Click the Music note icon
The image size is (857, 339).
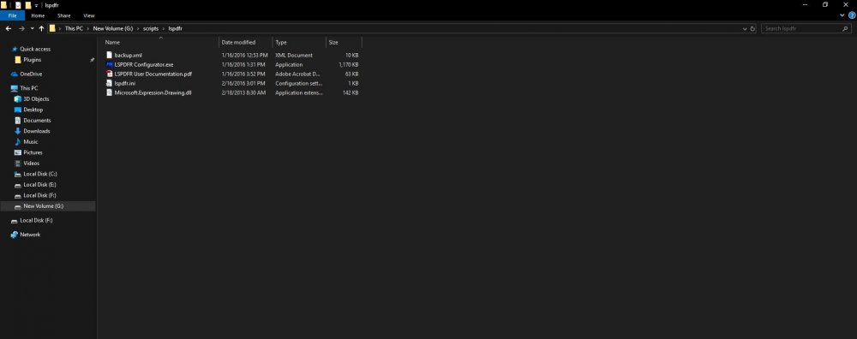(x=17, y=142)
